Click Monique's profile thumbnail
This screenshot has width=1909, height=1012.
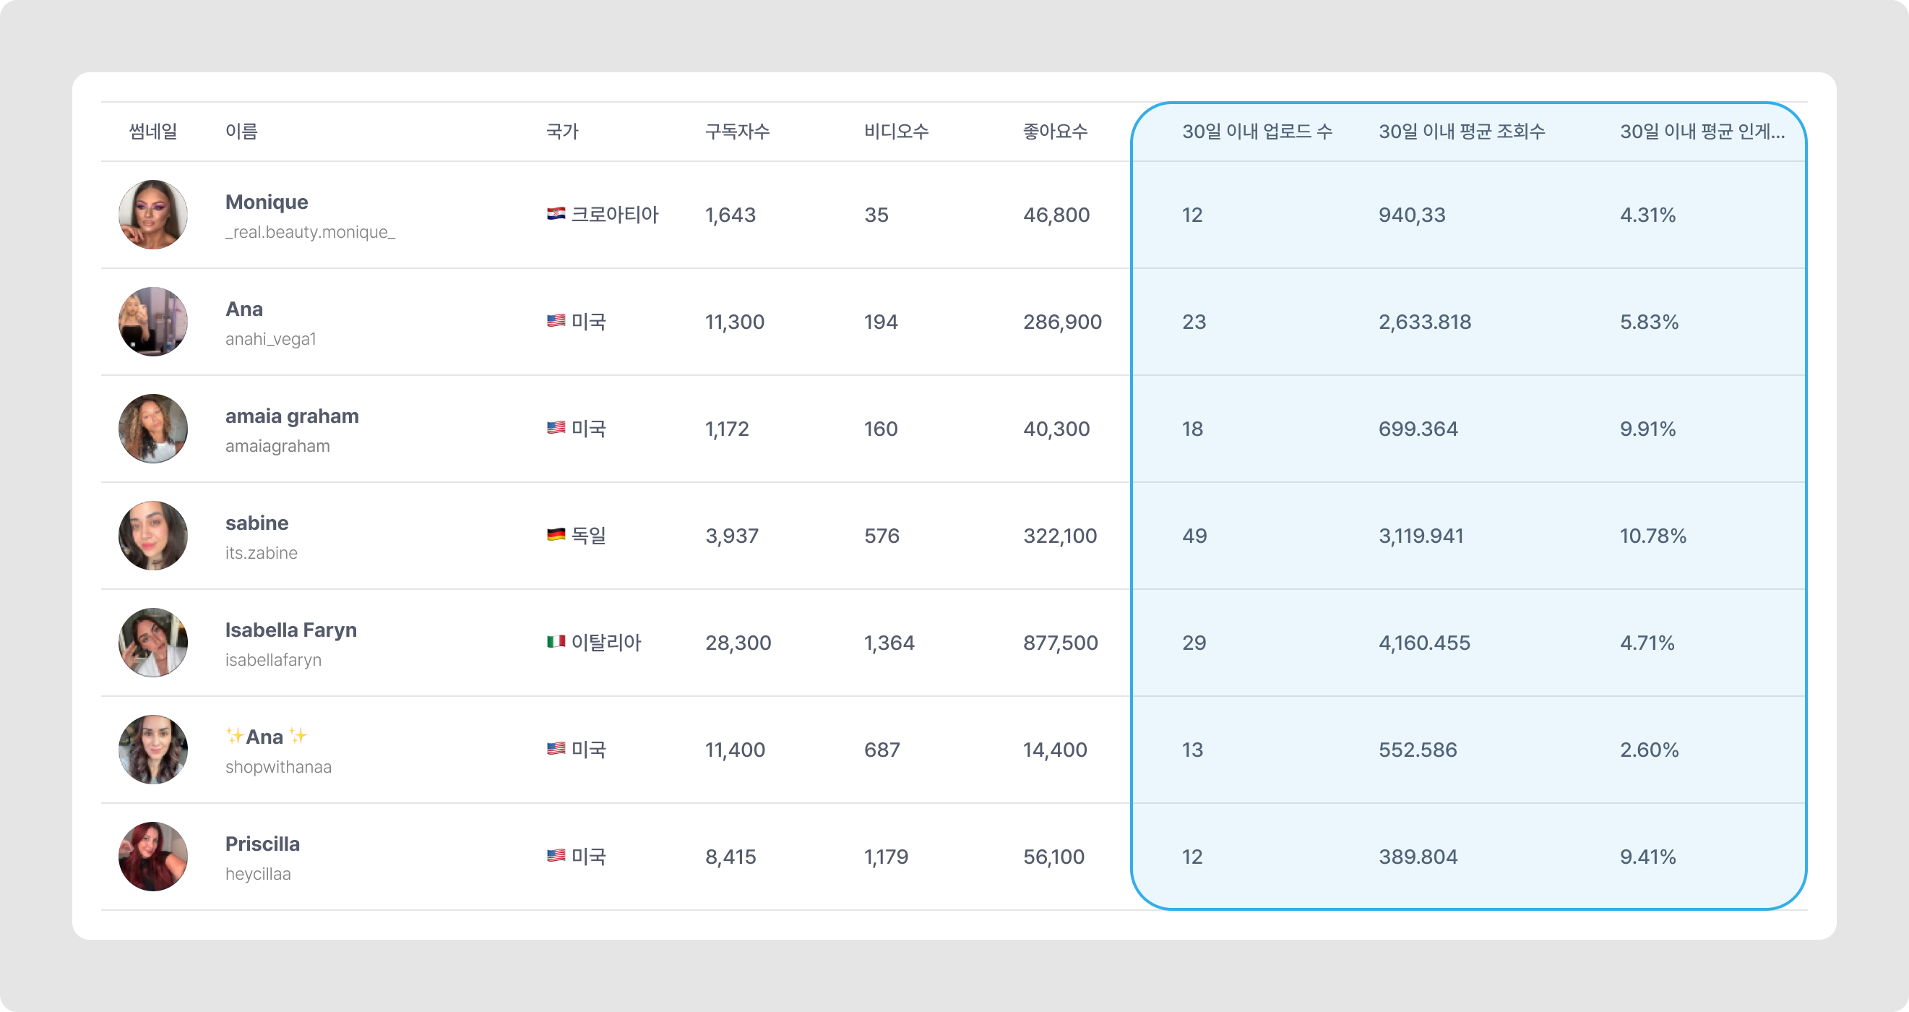[152, 214]
